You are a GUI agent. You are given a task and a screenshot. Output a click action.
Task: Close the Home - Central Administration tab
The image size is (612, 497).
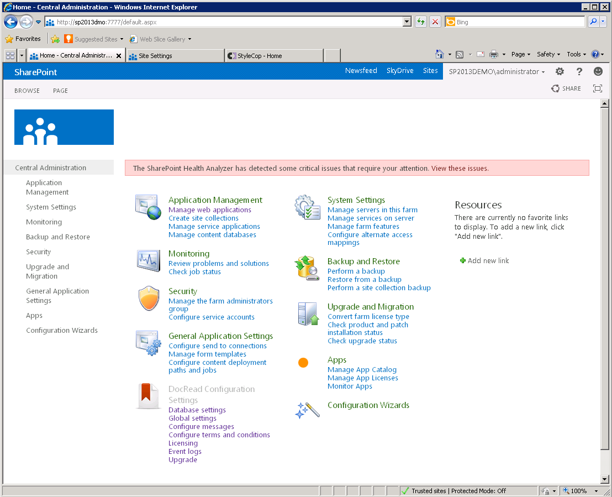point(119,56)
